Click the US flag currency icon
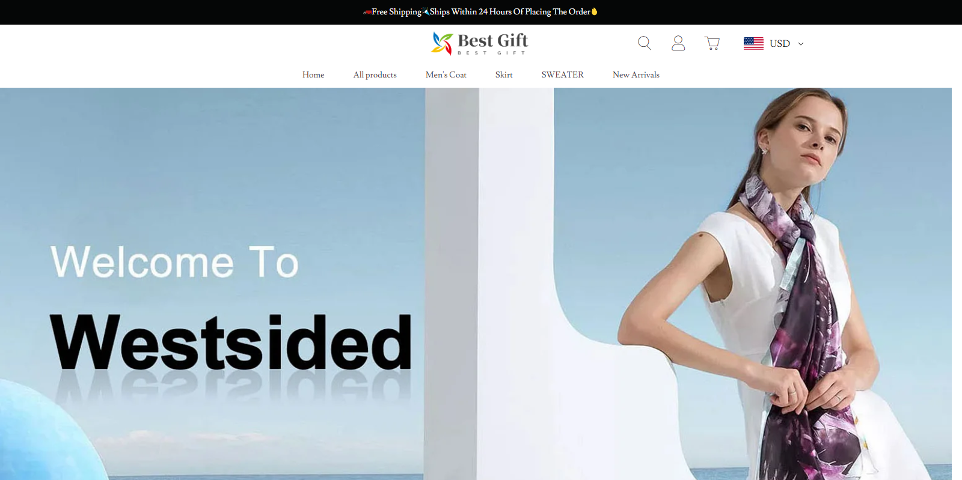 pyautogui.click(x=753, y=43)
